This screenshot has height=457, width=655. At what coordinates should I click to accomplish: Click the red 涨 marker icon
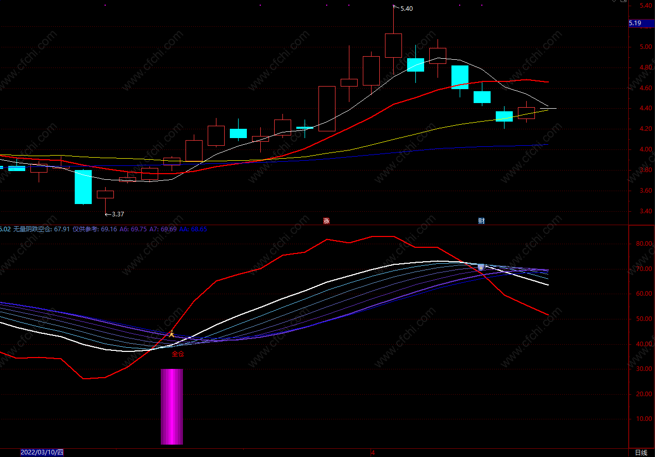click(x=326, y=221)
